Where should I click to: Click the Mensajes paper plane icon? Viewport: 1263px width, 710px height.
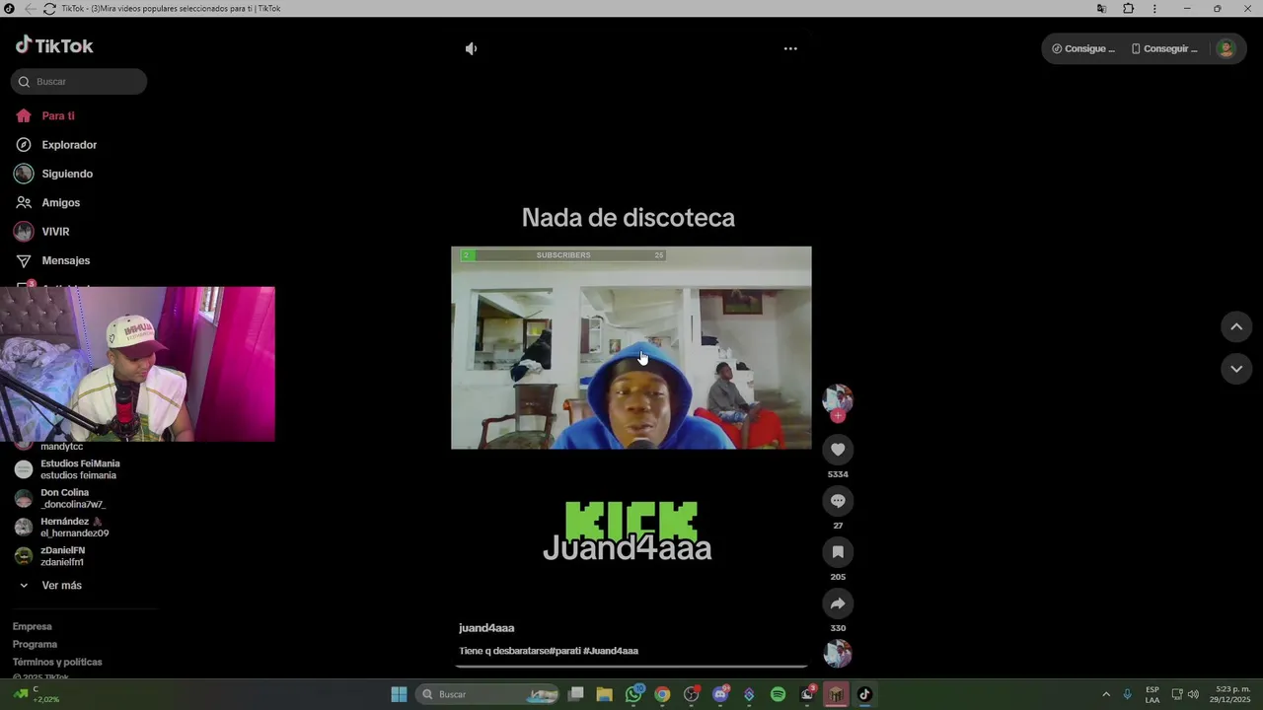point(24,260)
